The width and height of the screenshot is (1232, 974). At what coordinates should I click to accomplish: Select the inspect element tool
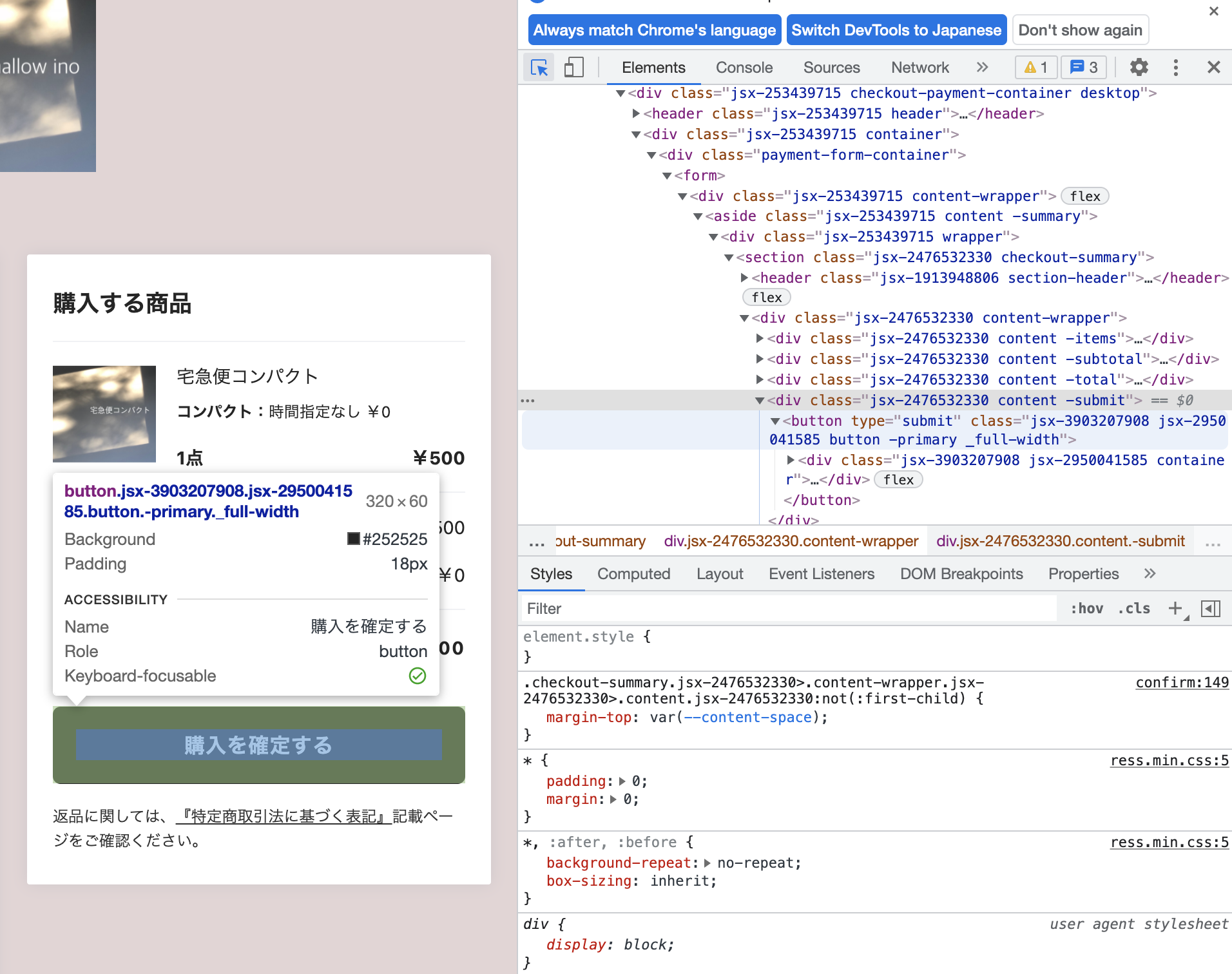pyautogui.click(x=538, y=67)
